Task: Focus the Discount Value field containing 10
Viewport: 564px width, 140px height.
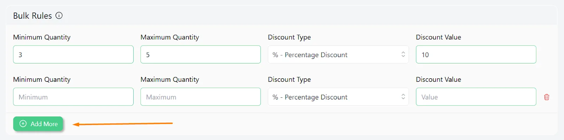Action: 476,55
